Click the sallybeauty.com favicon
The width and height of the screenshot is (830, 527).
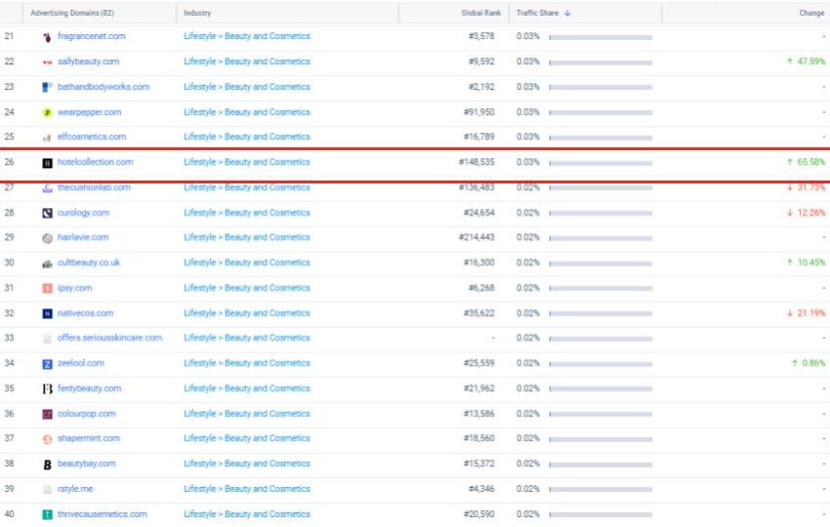(x=47, y=61)
